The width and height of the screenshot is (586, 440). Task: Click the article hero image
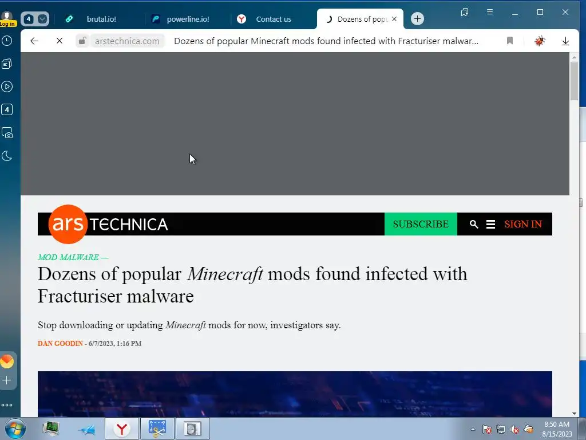coord(295,394)
